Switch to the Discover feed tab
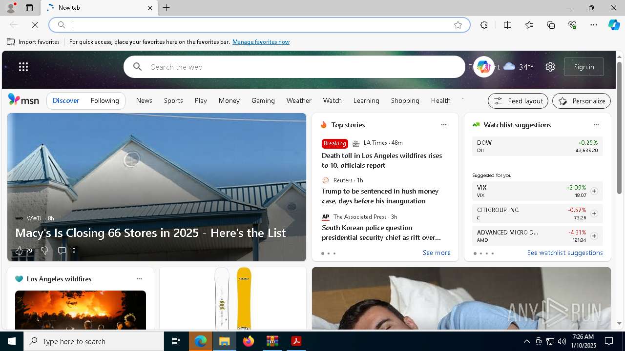Viewport: 625px width, 351px height. coord(66,100)
